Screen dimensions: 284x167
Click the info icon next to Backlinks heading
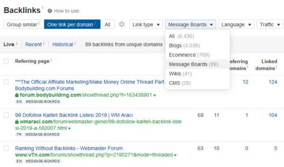pos(43,7)
